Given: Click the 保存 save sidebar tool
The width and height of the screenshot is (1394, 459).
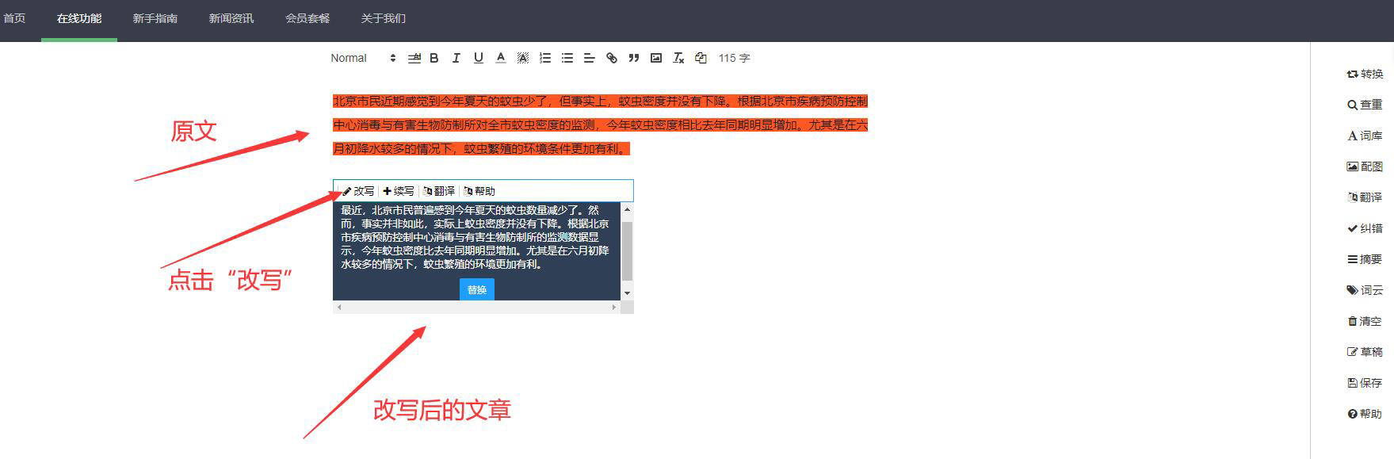Looking at the screenshot, I should tap(1365, 383).
